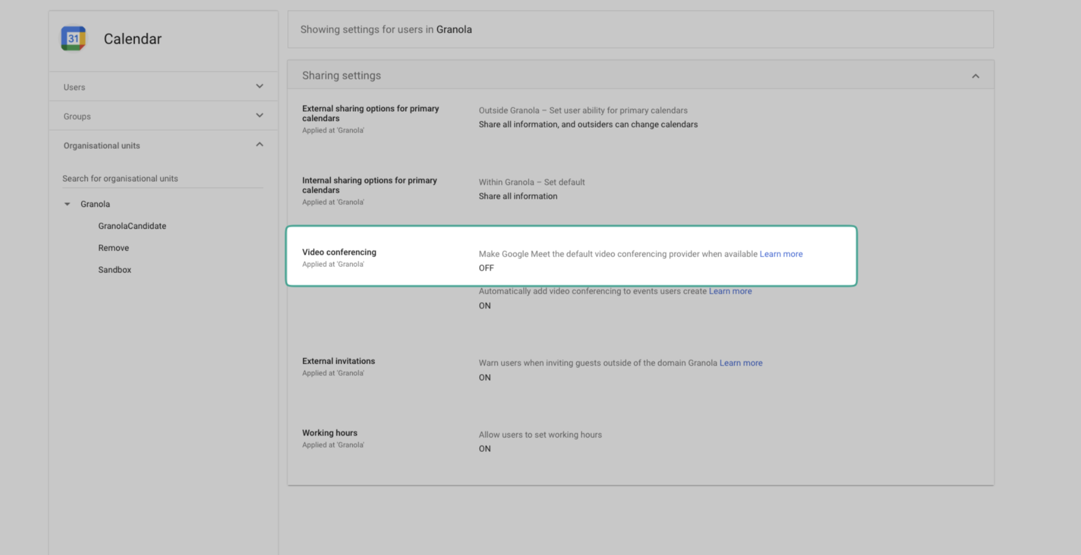
Task: Open the Working hours setting
Action: (330, 433)
